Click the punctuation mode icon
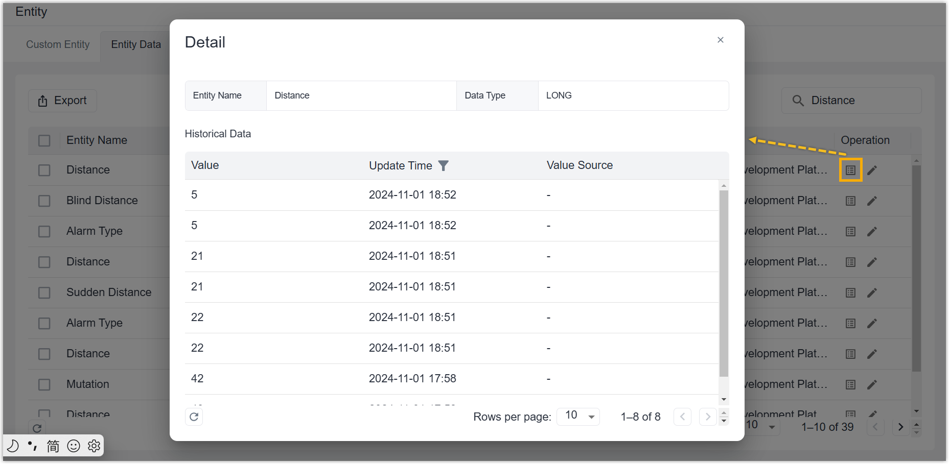The height and width of the screenshot is (464, 949). 33,446
